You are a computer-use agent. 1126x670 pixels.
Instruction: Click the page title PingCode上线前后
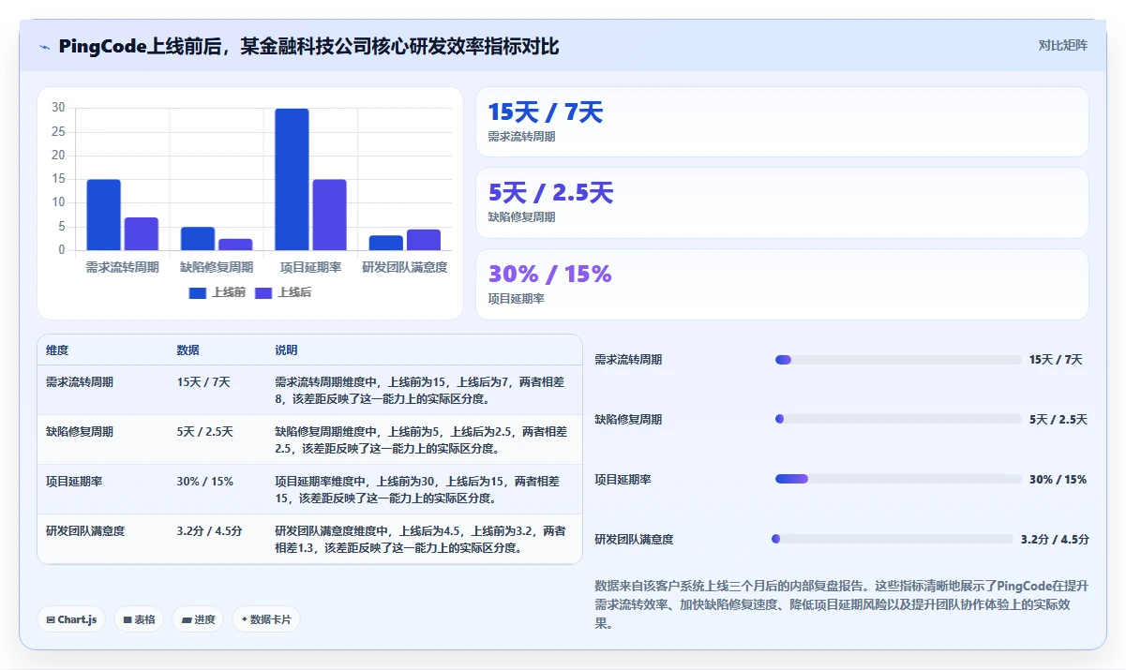[x=308, y=46]
